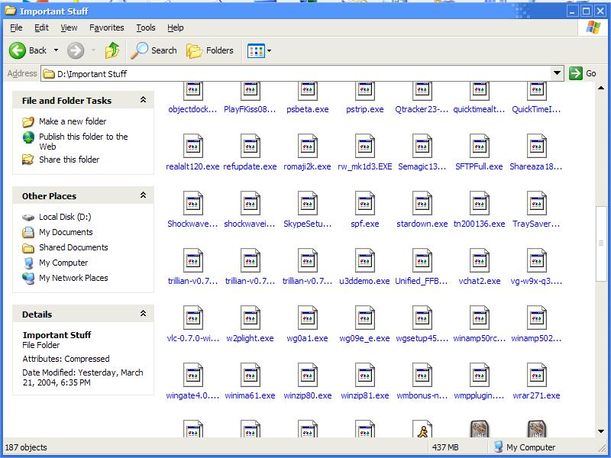The height and width of the screenshot is (458, 611).
Task: Open My Documents from Other Places
Action: [x=66, y=232]
